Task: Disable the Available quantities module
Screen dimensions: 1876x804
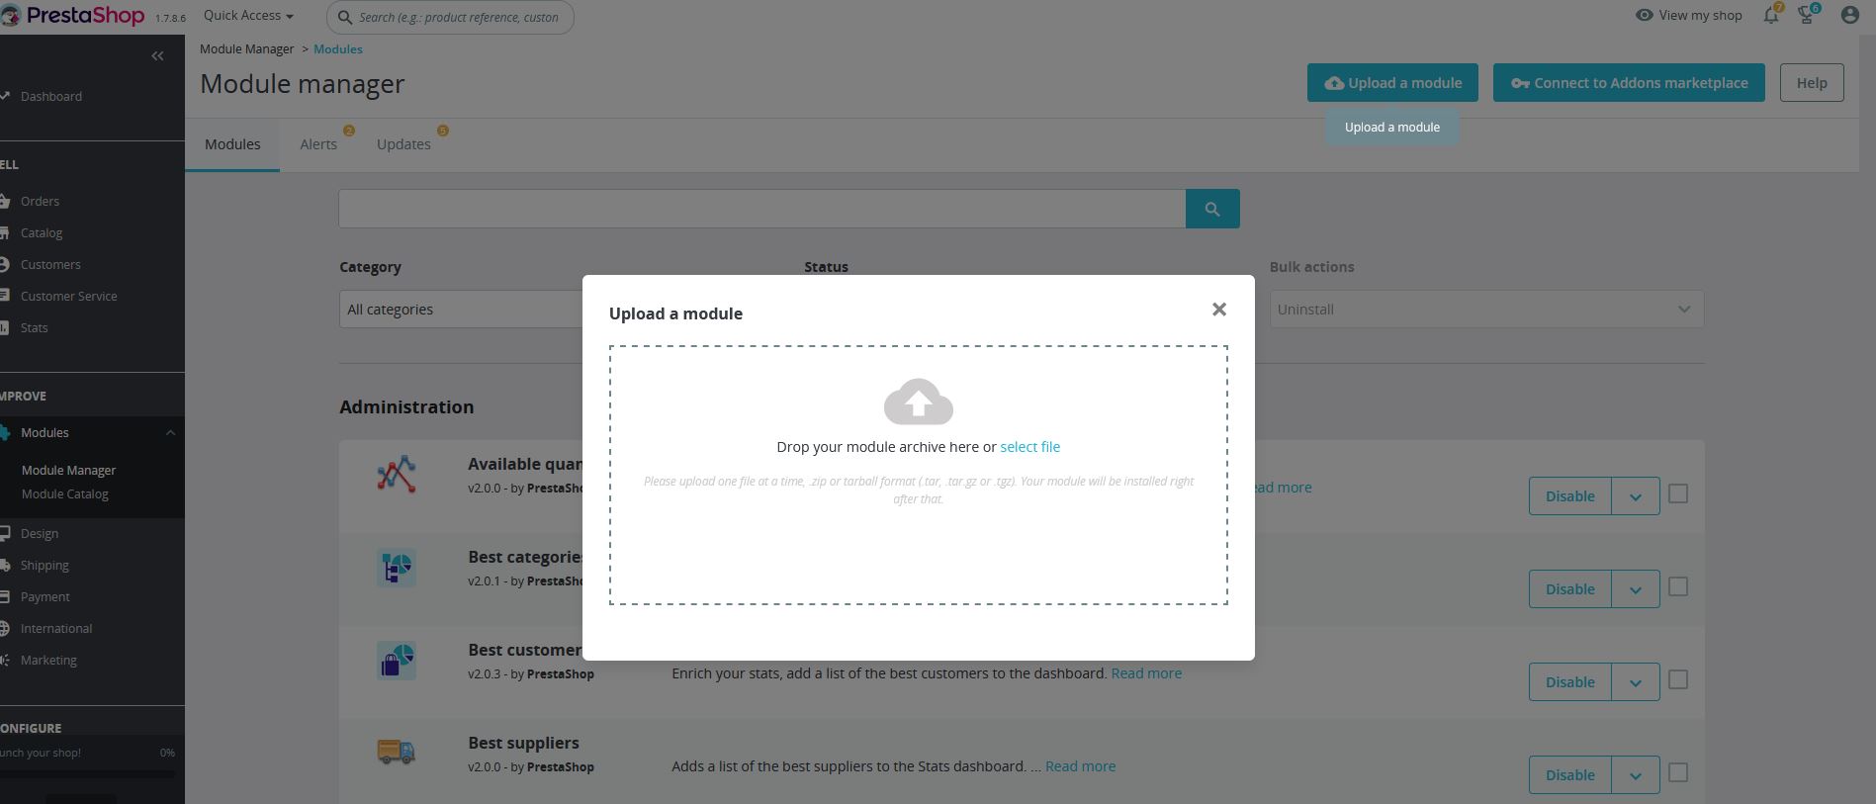Action: [x=1570, y=496]
